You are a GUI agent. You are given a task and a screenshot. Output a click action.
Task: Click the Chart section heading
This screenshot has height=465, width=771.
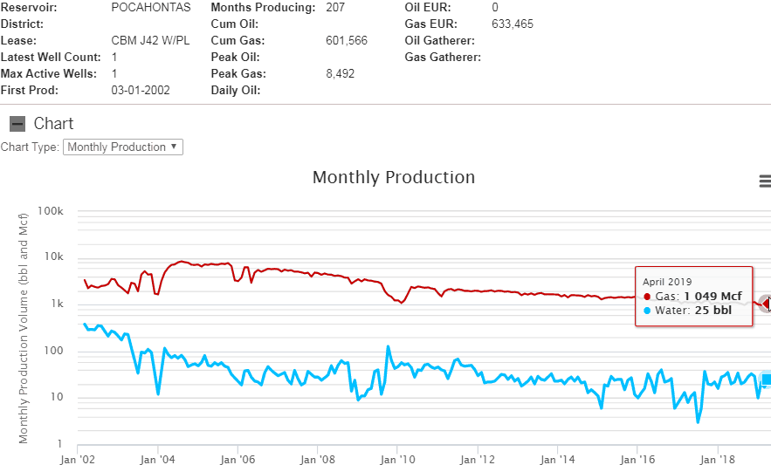(x=53, y=124)
